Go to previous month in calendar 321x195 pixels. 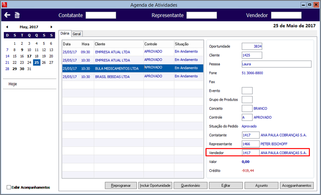[x=7, y=27]
